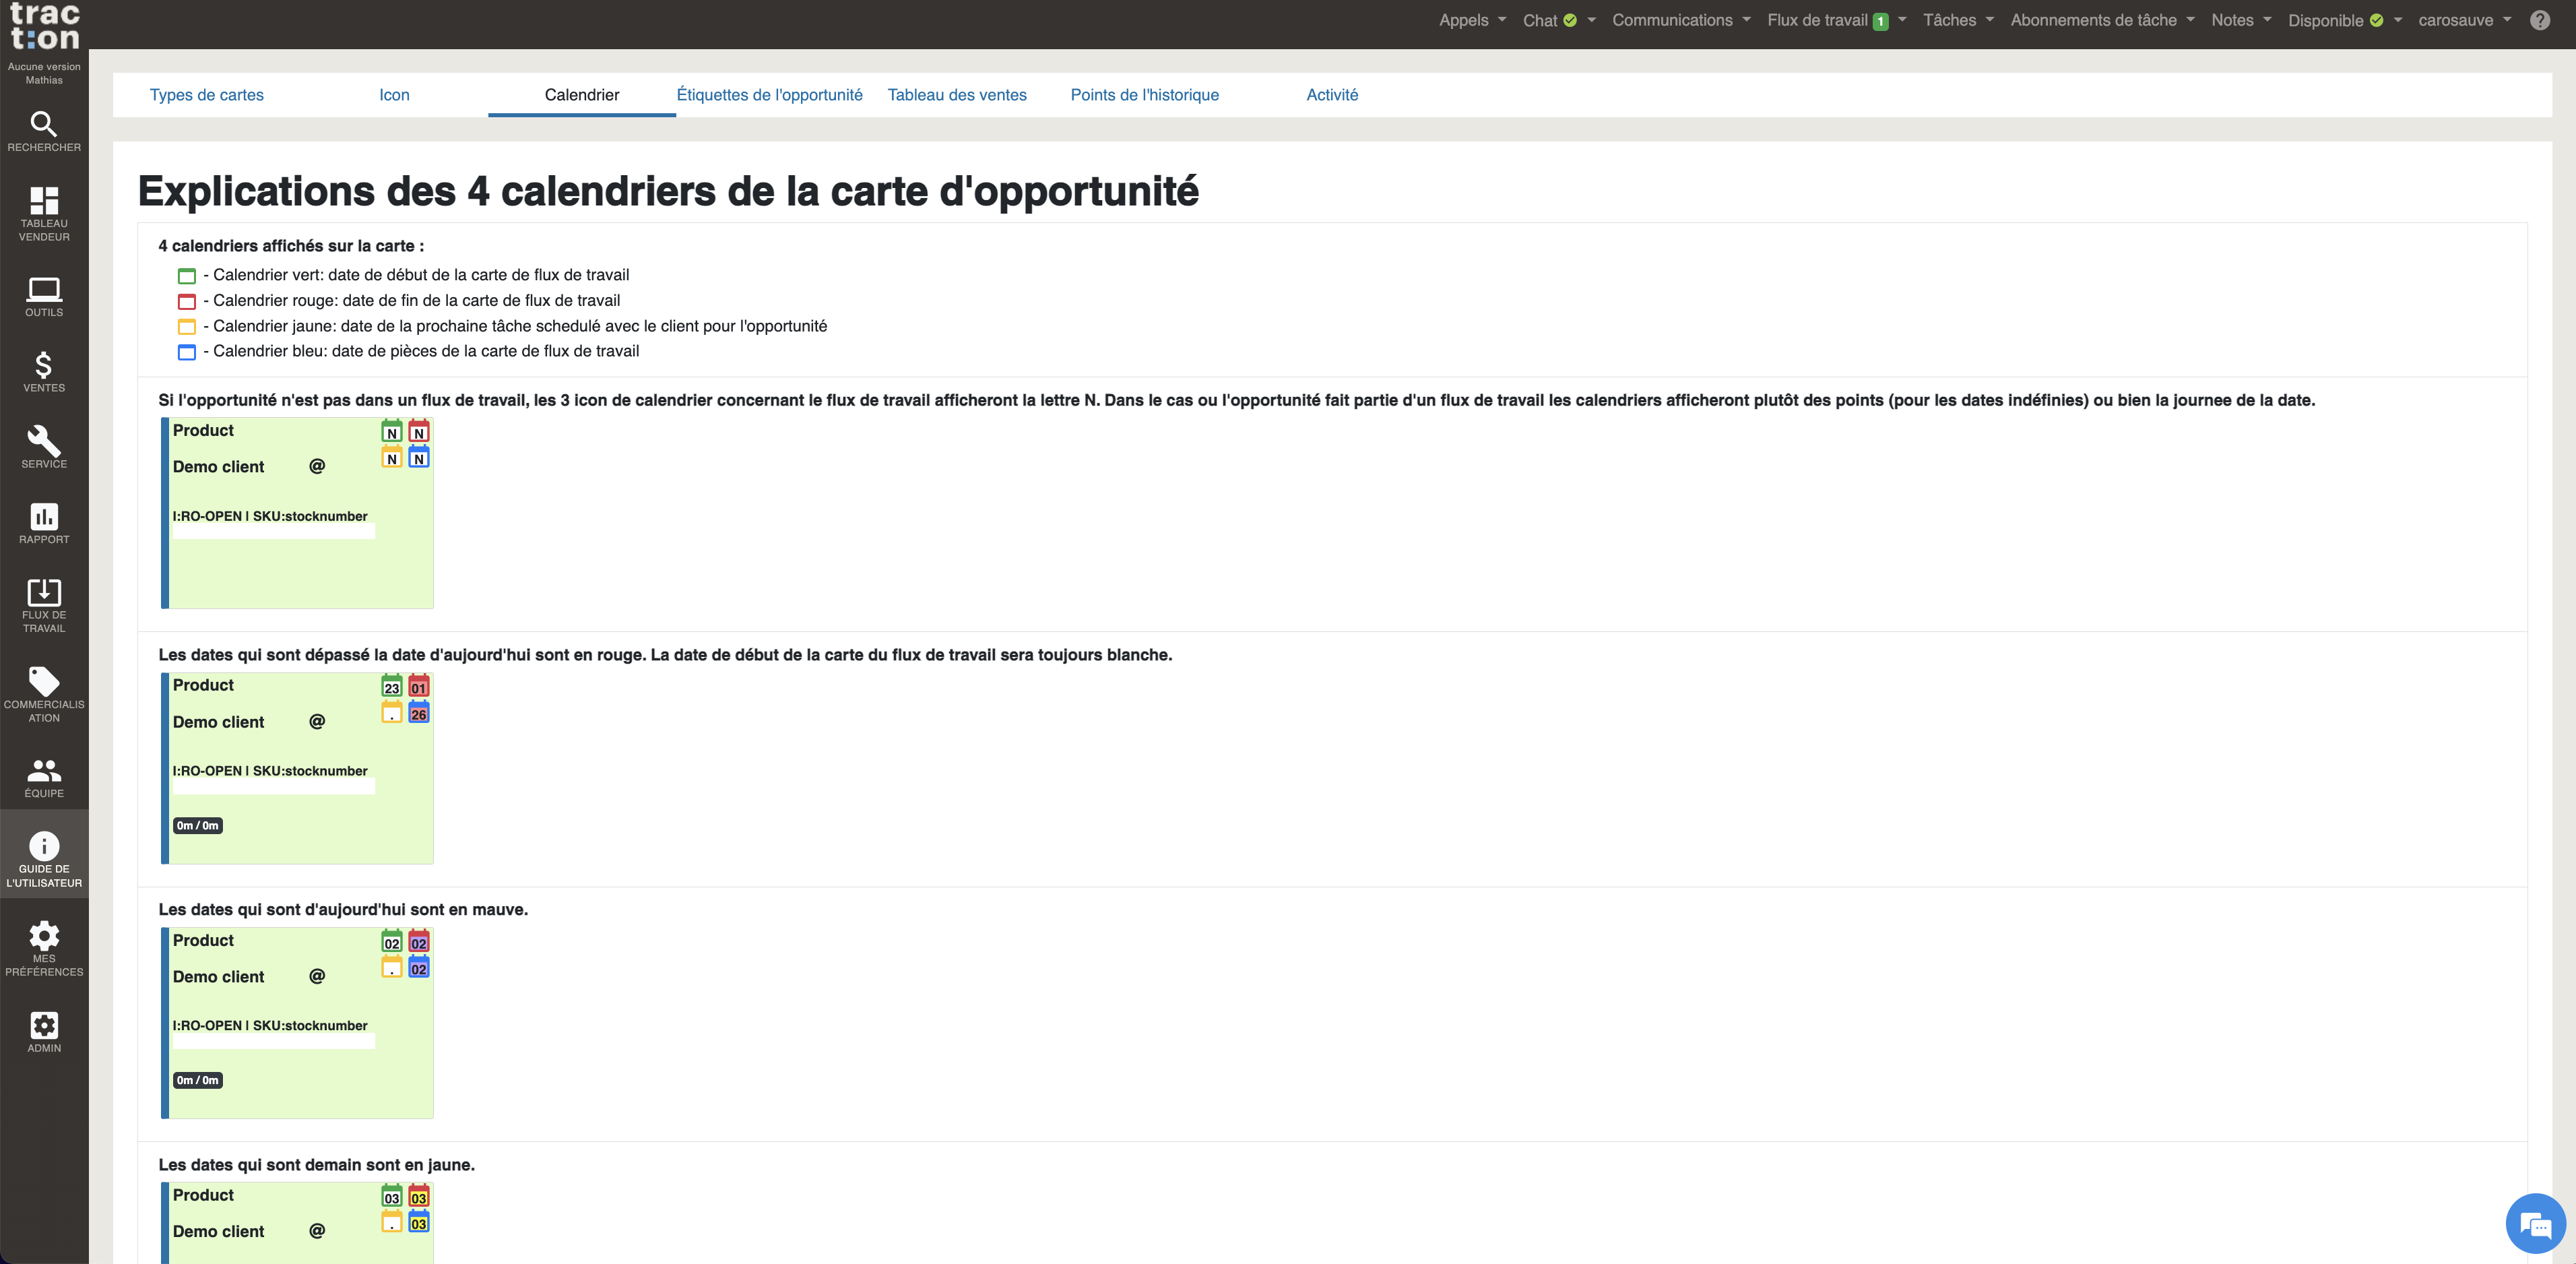Click the traction logo
The width and height of the screenshot is (2576, 1264).
tap(44, 27)
